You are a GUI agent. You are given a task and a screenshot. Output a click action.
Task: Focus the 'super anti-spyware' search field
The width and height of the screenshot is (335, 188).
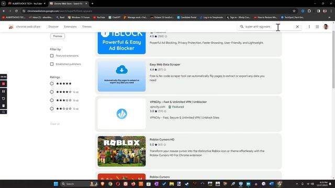[x=269, y=27]
